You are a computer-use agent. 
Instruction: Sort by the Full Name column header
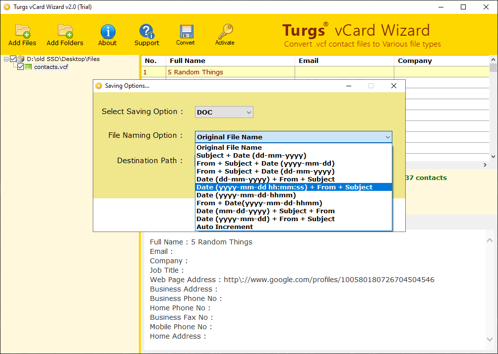pyautogui.click(x=230, y=60)
